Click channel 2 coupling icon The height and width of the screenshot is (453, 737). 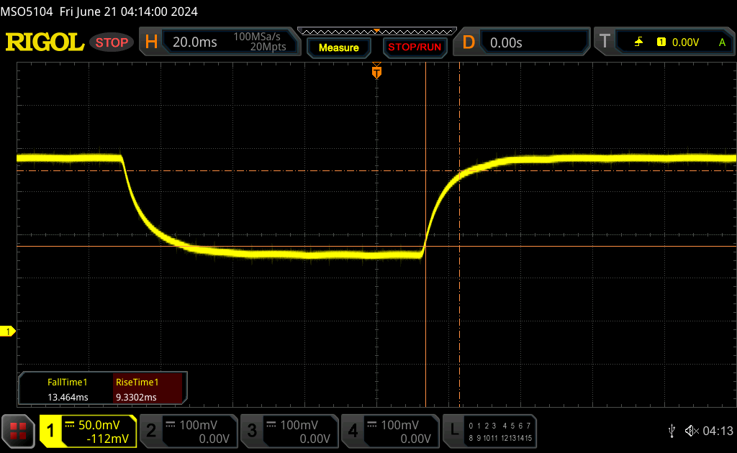point(171,424)
